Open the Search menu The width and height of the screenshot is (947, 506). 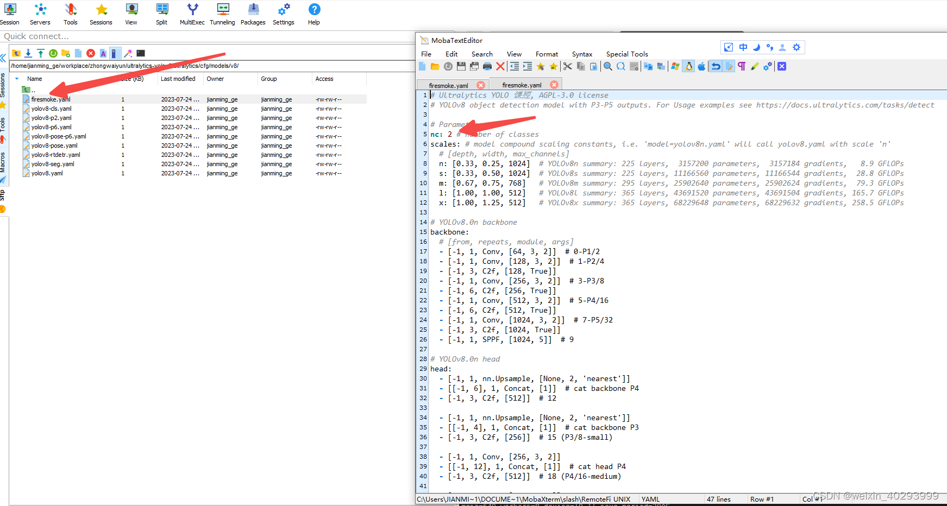click(482, 54)
